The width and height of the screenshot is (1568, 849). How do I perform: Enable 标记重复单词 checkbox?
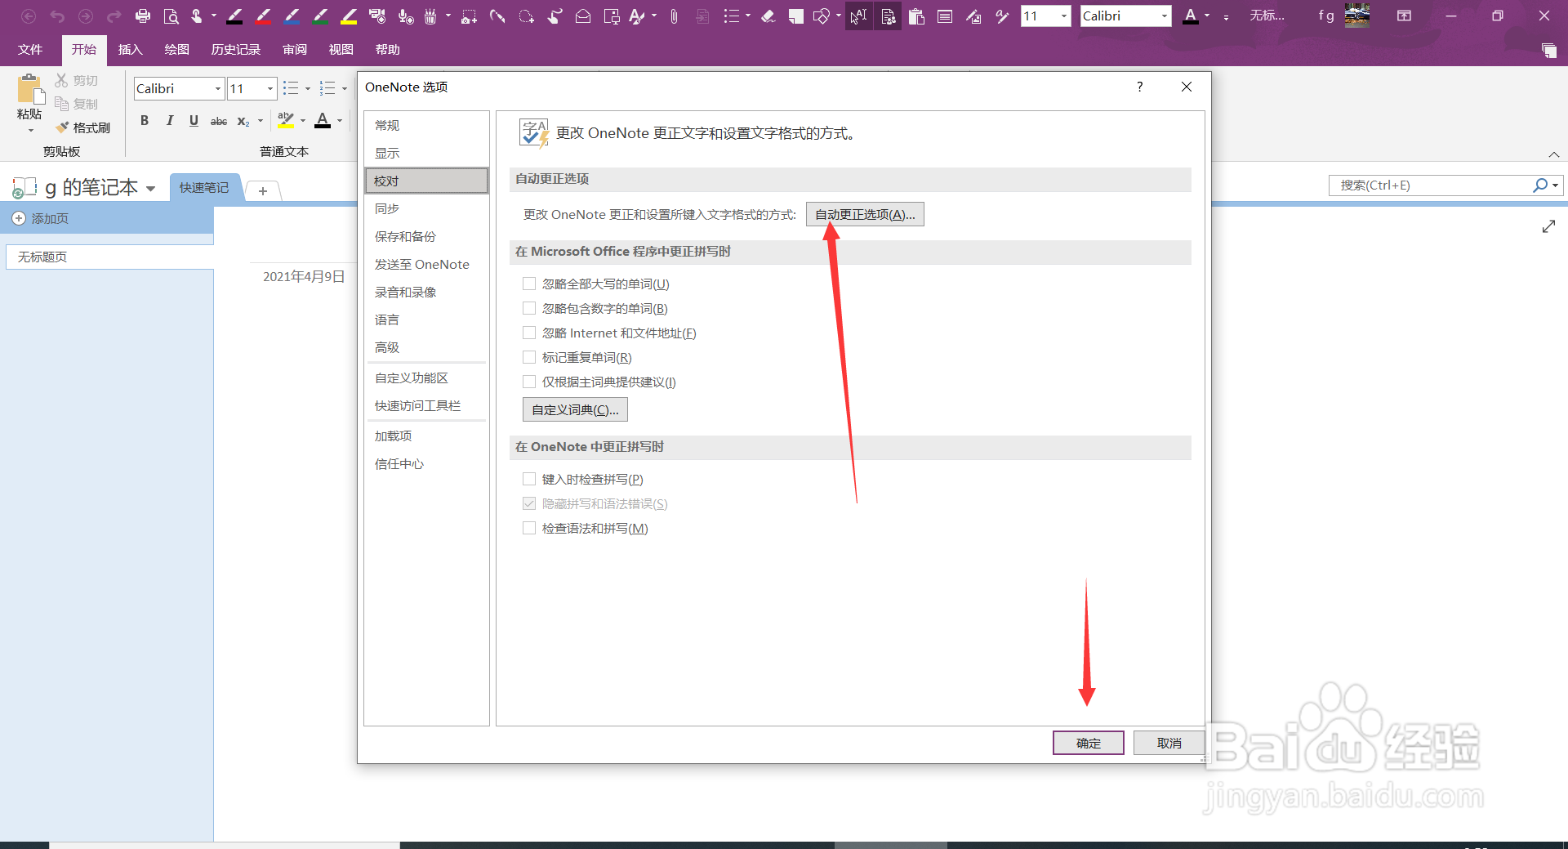pyautogui.click(x=529, y=357)
